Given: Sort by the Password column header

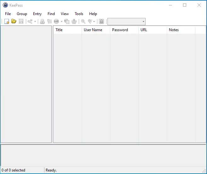Looking at the screenshot, I should click(x=124, y=30).
